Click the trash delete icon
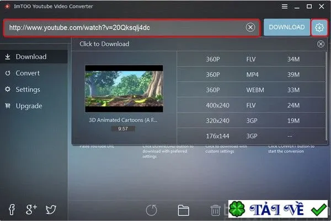This screenshot has width=331, height=221. coord(215,210)
